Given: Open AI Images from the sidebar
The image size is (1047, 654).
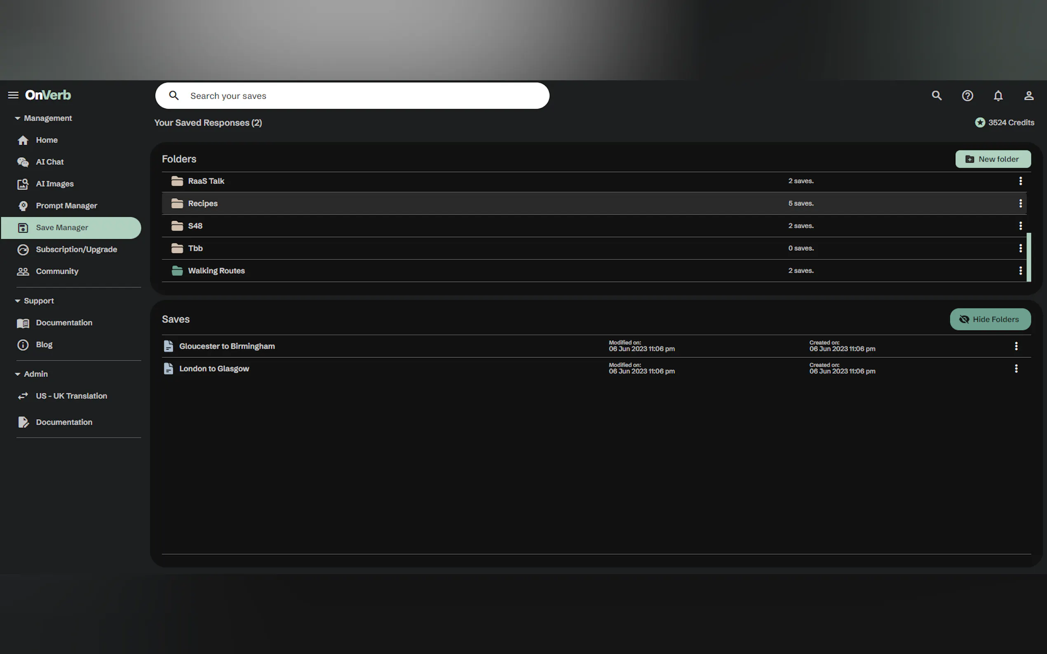Looking at the screenshot, I should 54,184.
